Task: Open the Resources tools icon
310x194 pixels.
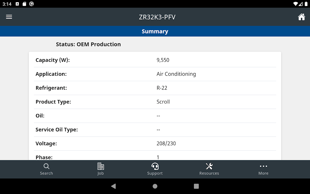Action: pyautogui.click(x=209, y=166)
